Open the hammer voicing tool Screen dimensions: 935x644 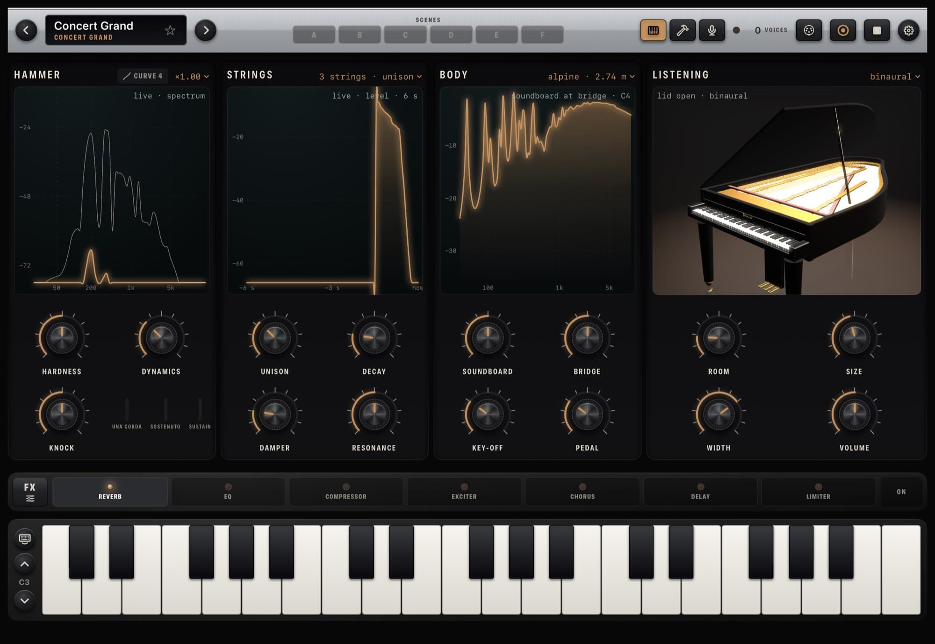(x=683, y=30)
